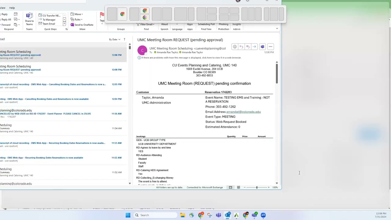Click the 100% zoom level

click(x=275, y=187)
